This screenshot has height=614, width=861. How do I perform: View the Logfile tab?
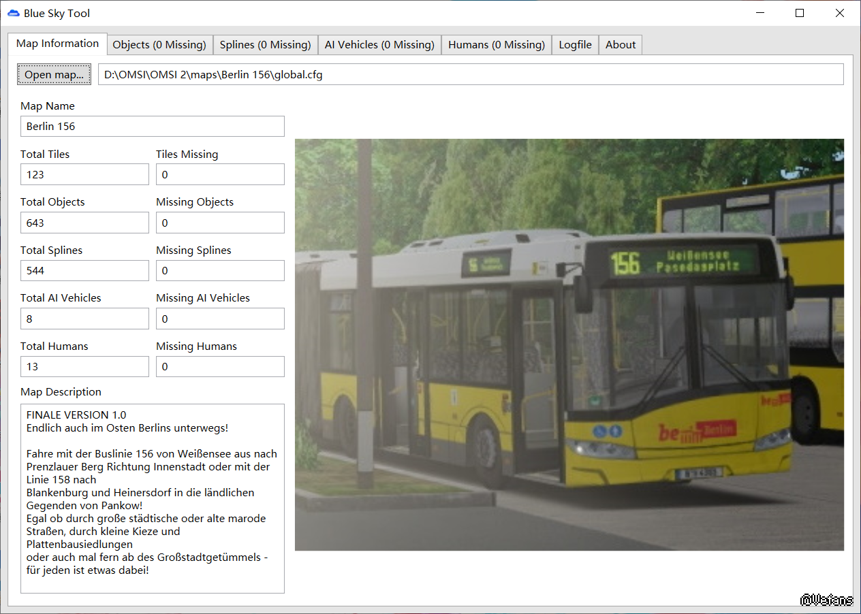pyautogui.click(x=575, y=45)
